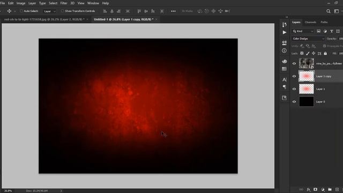The image size is (343, 193).
Task: Click Create new adjustment layer icon
Action: point(323,189)
